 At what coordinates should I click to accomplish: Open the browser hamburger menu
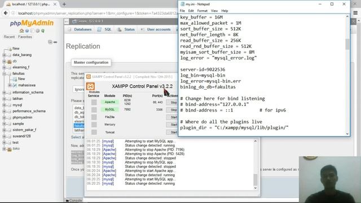point(356,13)
